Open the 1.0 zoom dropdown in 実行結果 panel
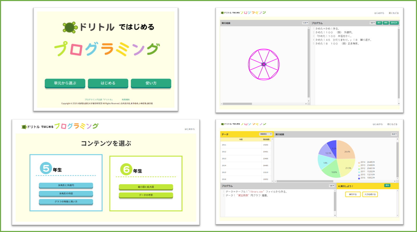Viewport: 417px width, 232px height. (305, 23)
